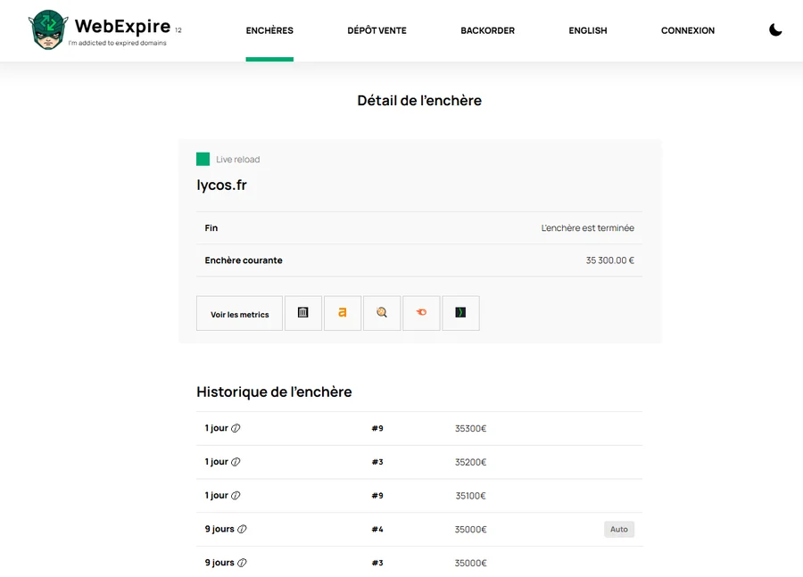Toggle the green Live reload checkbox
The width and height of the screenshot is (803, 577).
point(203,160)
